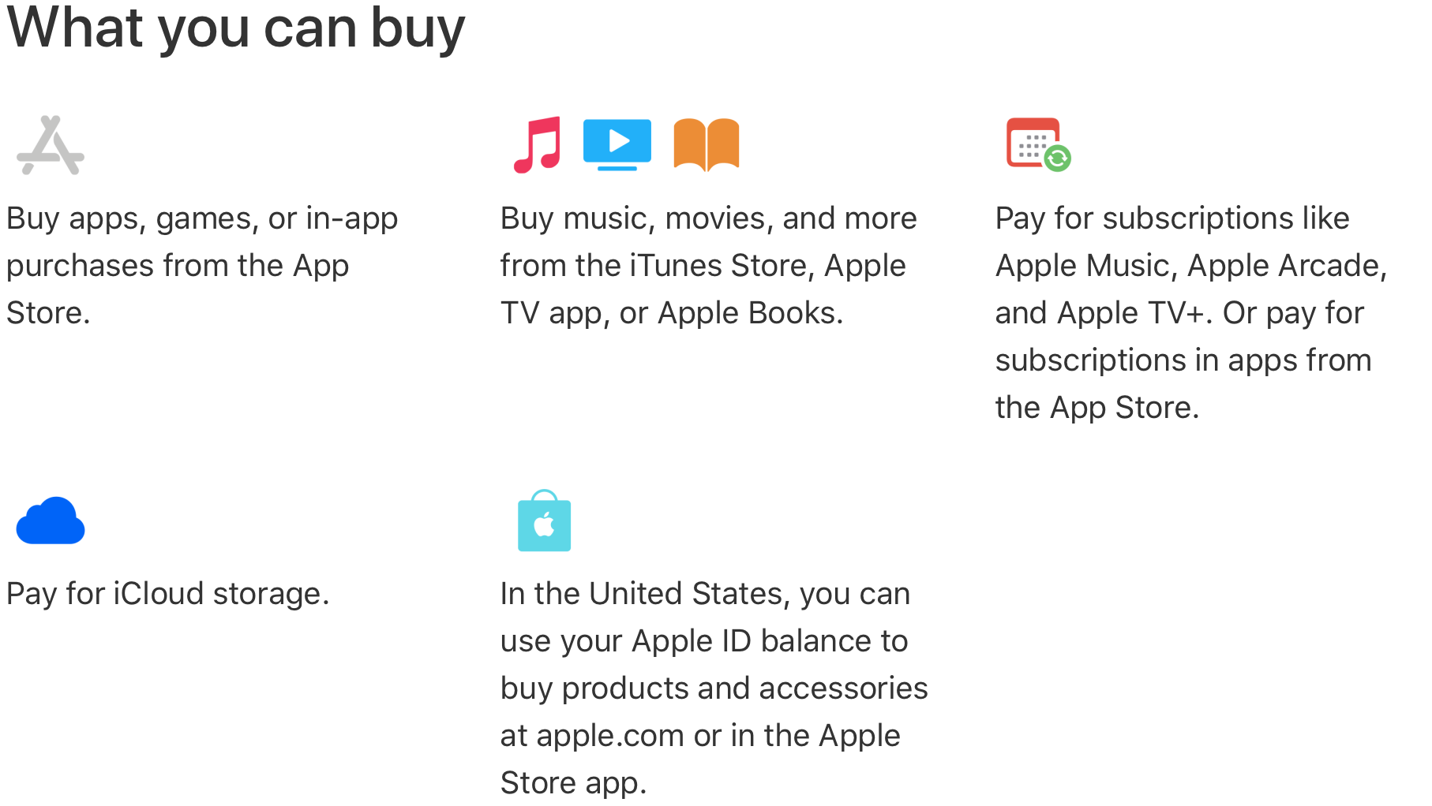Click the "Buy music, movies" paragraph

[x=709, y=266]
